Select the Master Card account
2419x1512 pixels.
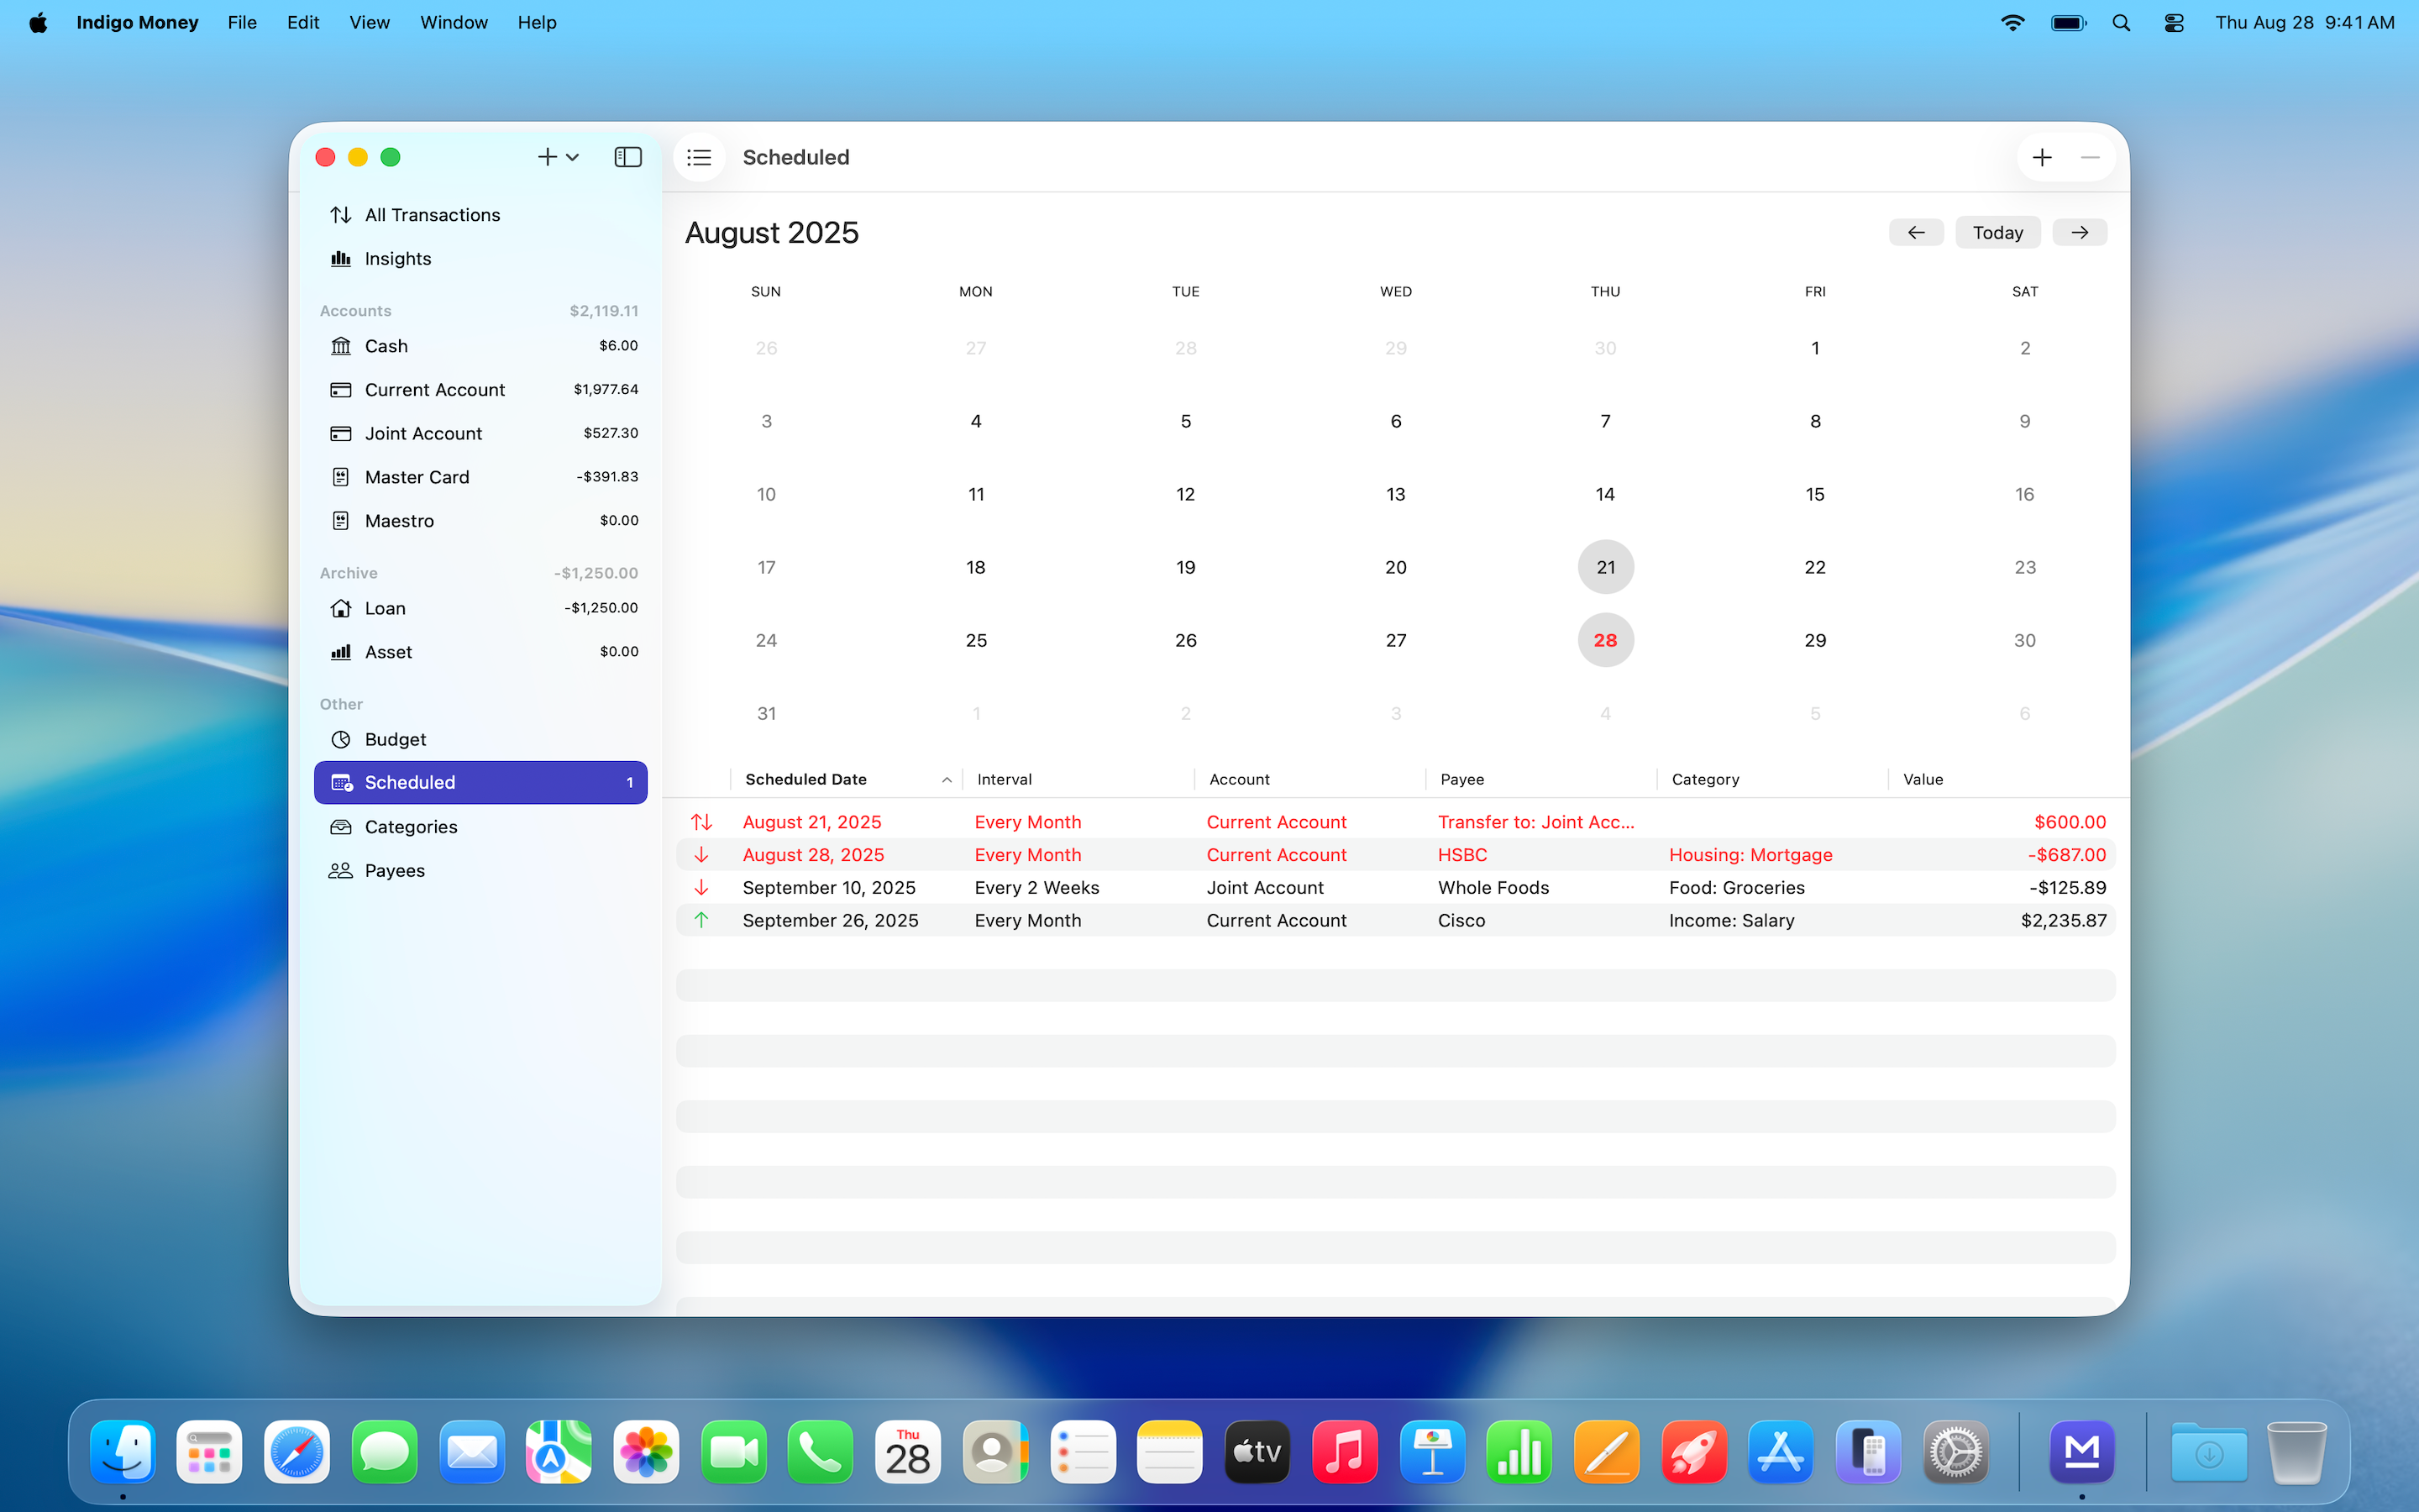pos(480,477)
